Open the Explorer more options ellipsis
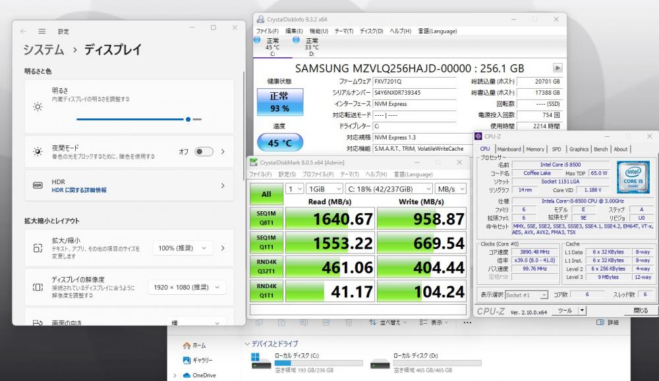Viewport: 659px width, 381px height. coord(467,322)
